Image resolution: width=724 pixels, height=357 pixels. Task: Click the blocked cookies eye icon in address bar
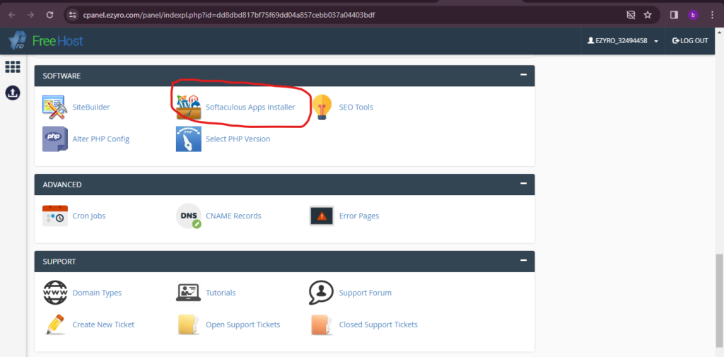631,15
